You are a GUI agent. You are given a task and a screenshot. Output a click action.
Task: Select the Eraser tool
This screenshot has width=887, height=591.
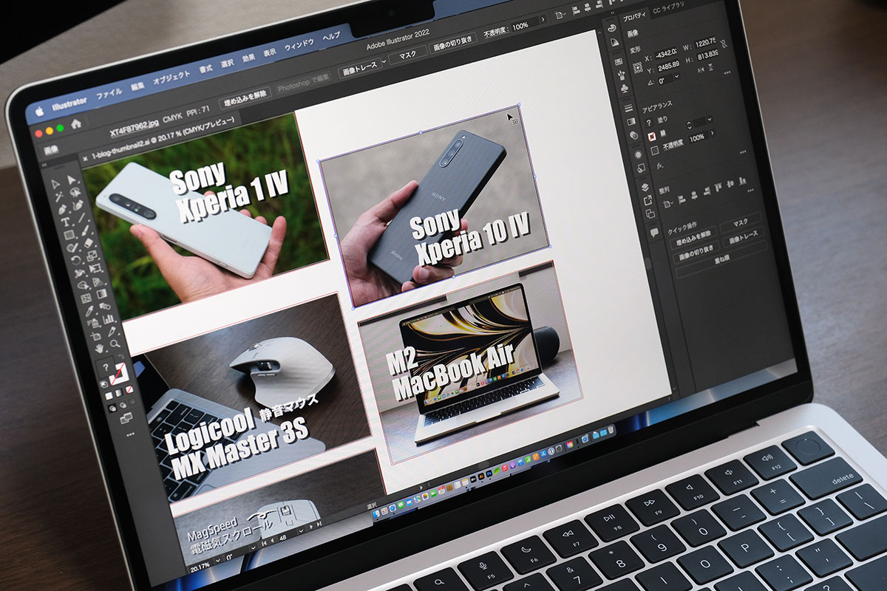[89, 242]
